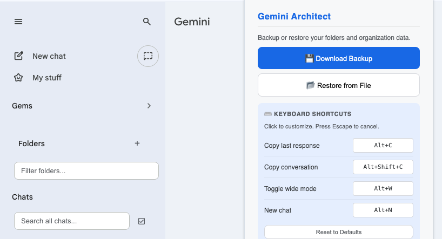Select New chat in the sidebar
442x239 pixels.
click(49, 56)
